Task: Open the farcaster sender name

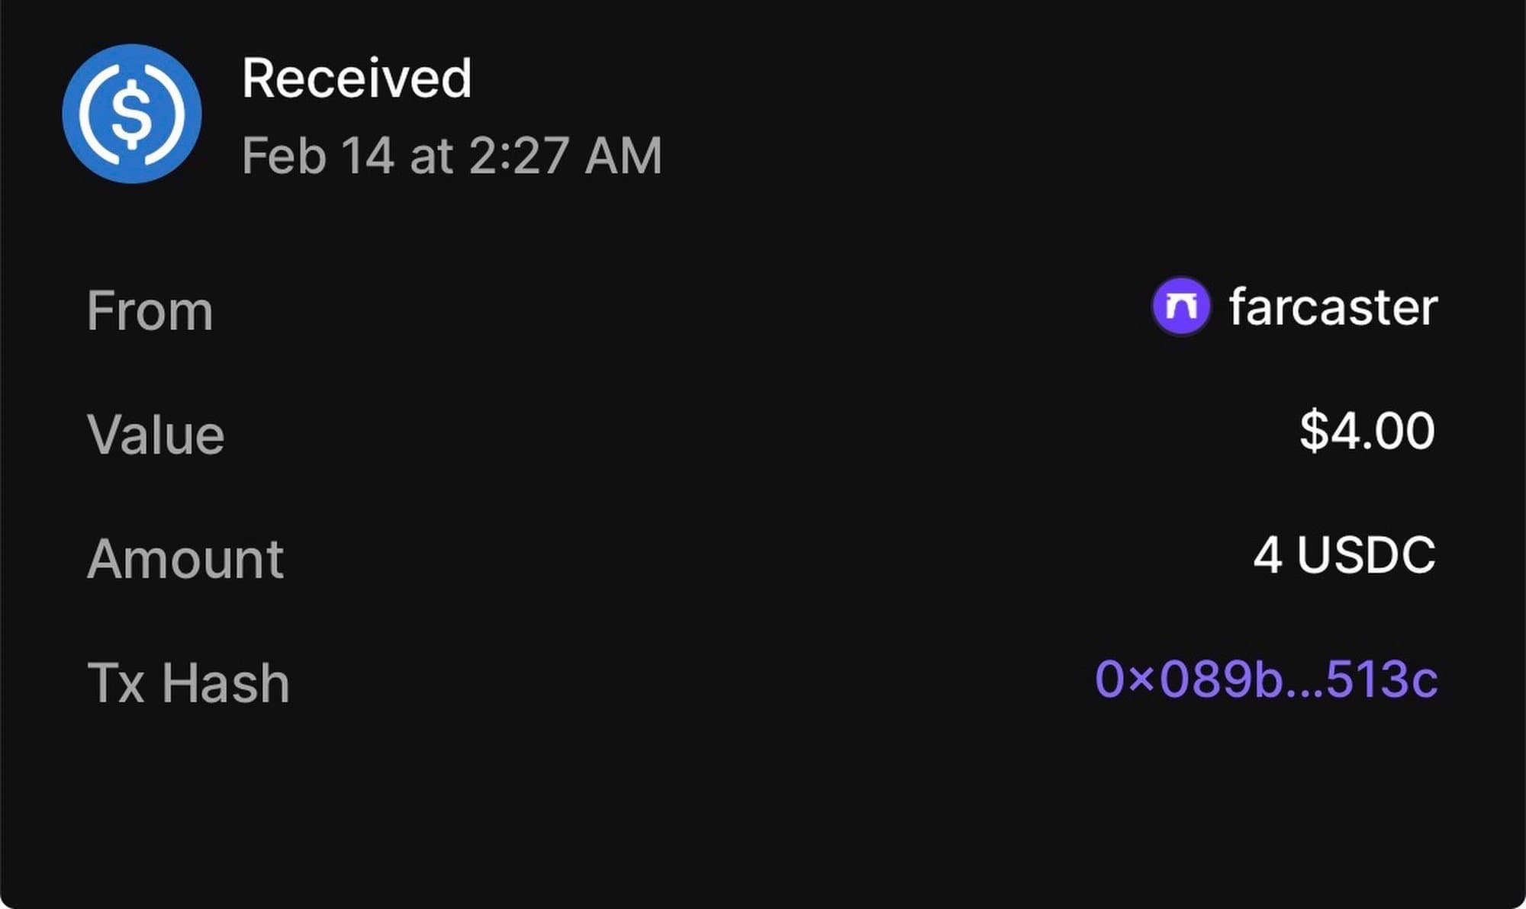Action: coord(1333,307)
